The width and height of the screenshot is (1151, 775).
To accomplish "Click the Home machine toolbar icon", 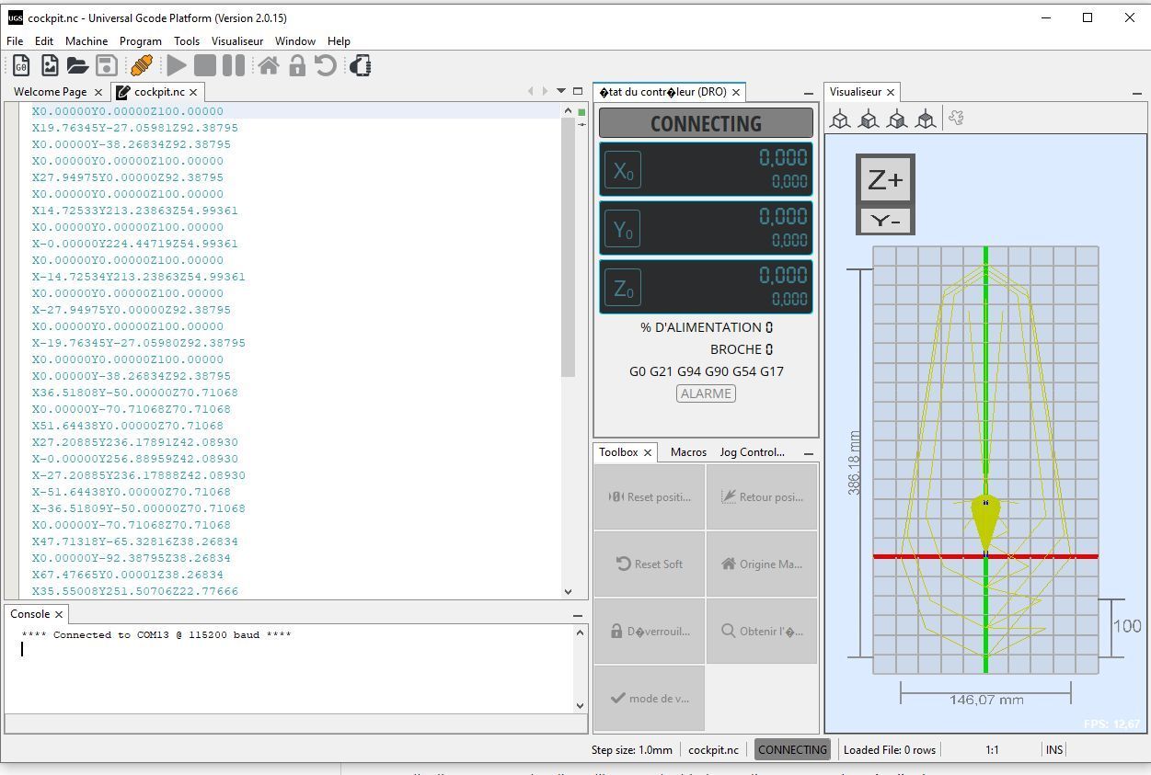I will pos(269,65).
